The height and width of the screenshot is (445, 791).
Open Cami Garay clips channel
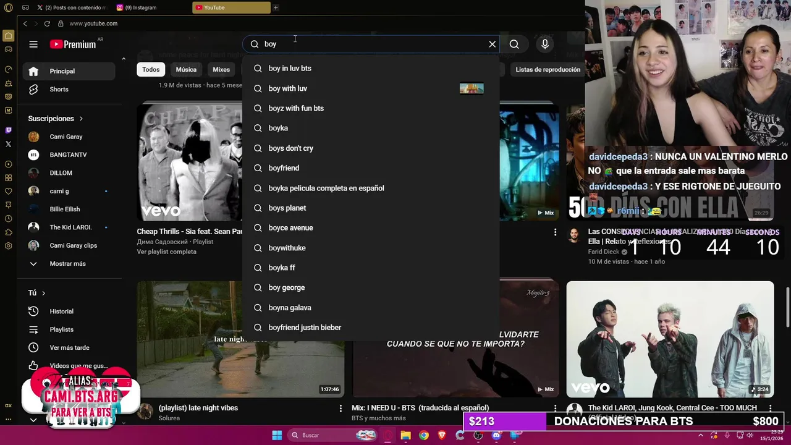point(69,245)
